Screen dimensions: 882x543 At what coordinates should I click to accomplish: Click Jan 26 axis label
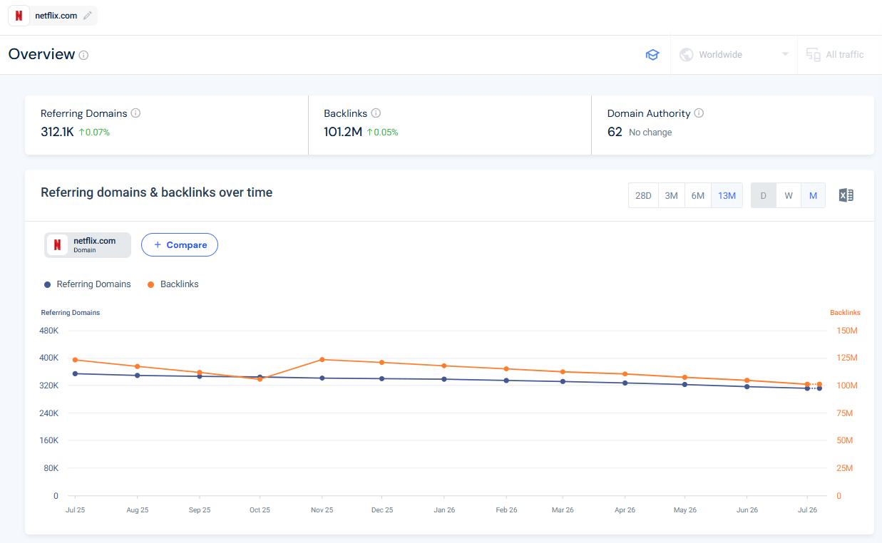(x=444, y=510)
